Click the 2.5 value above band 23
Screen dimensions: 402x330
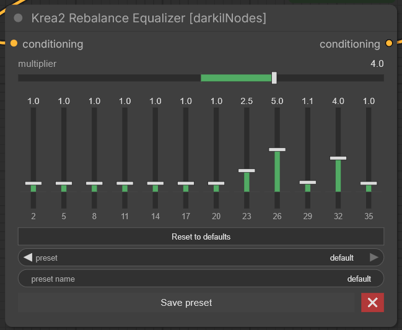(247, 101)
